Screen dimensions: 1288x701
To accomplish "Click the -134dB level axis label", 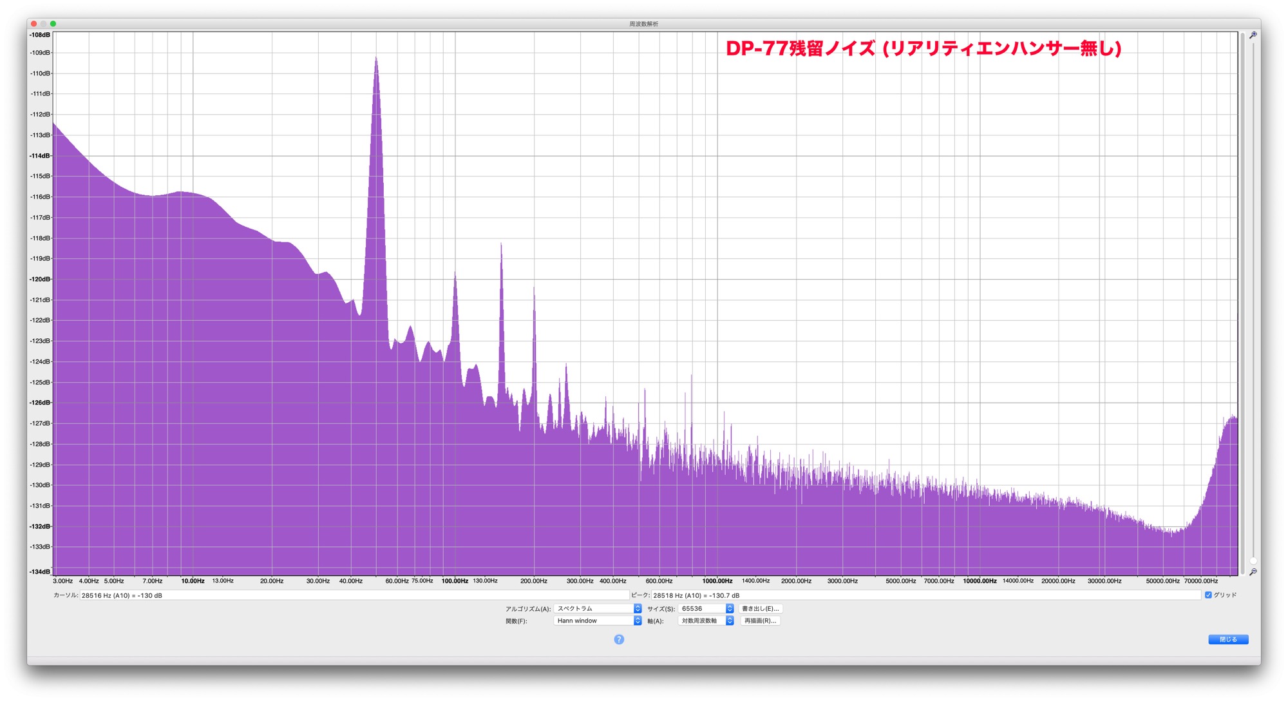I will point(40,571).
